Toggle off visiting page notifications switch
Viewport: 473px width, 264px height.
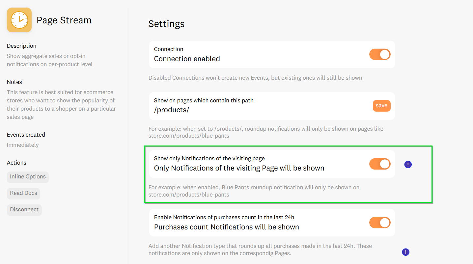[380, 164]
